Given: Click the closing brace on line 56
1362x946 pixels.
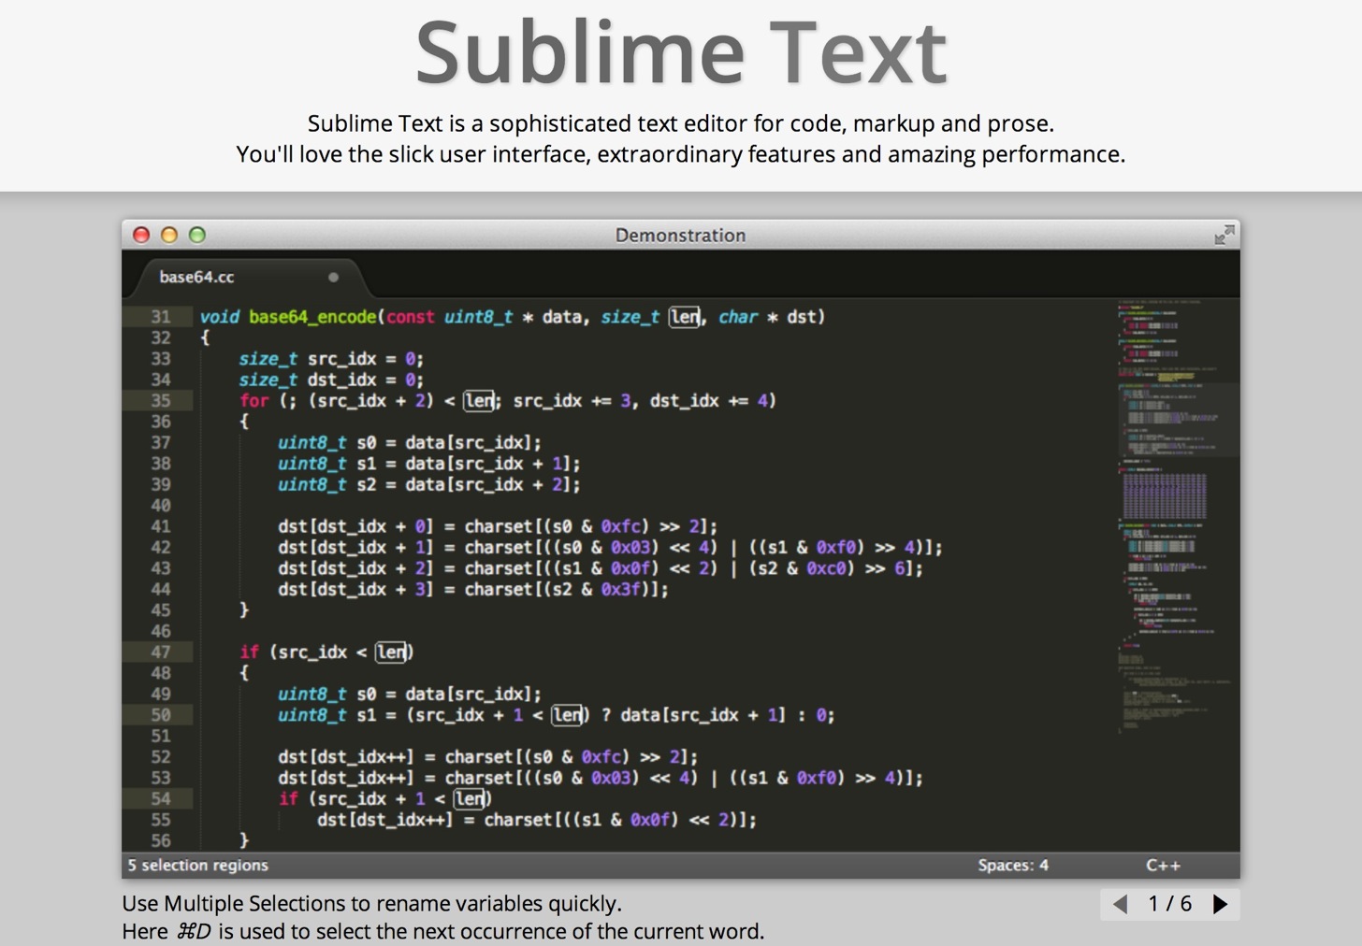Looking at the screenshot, I should (243, 840).
